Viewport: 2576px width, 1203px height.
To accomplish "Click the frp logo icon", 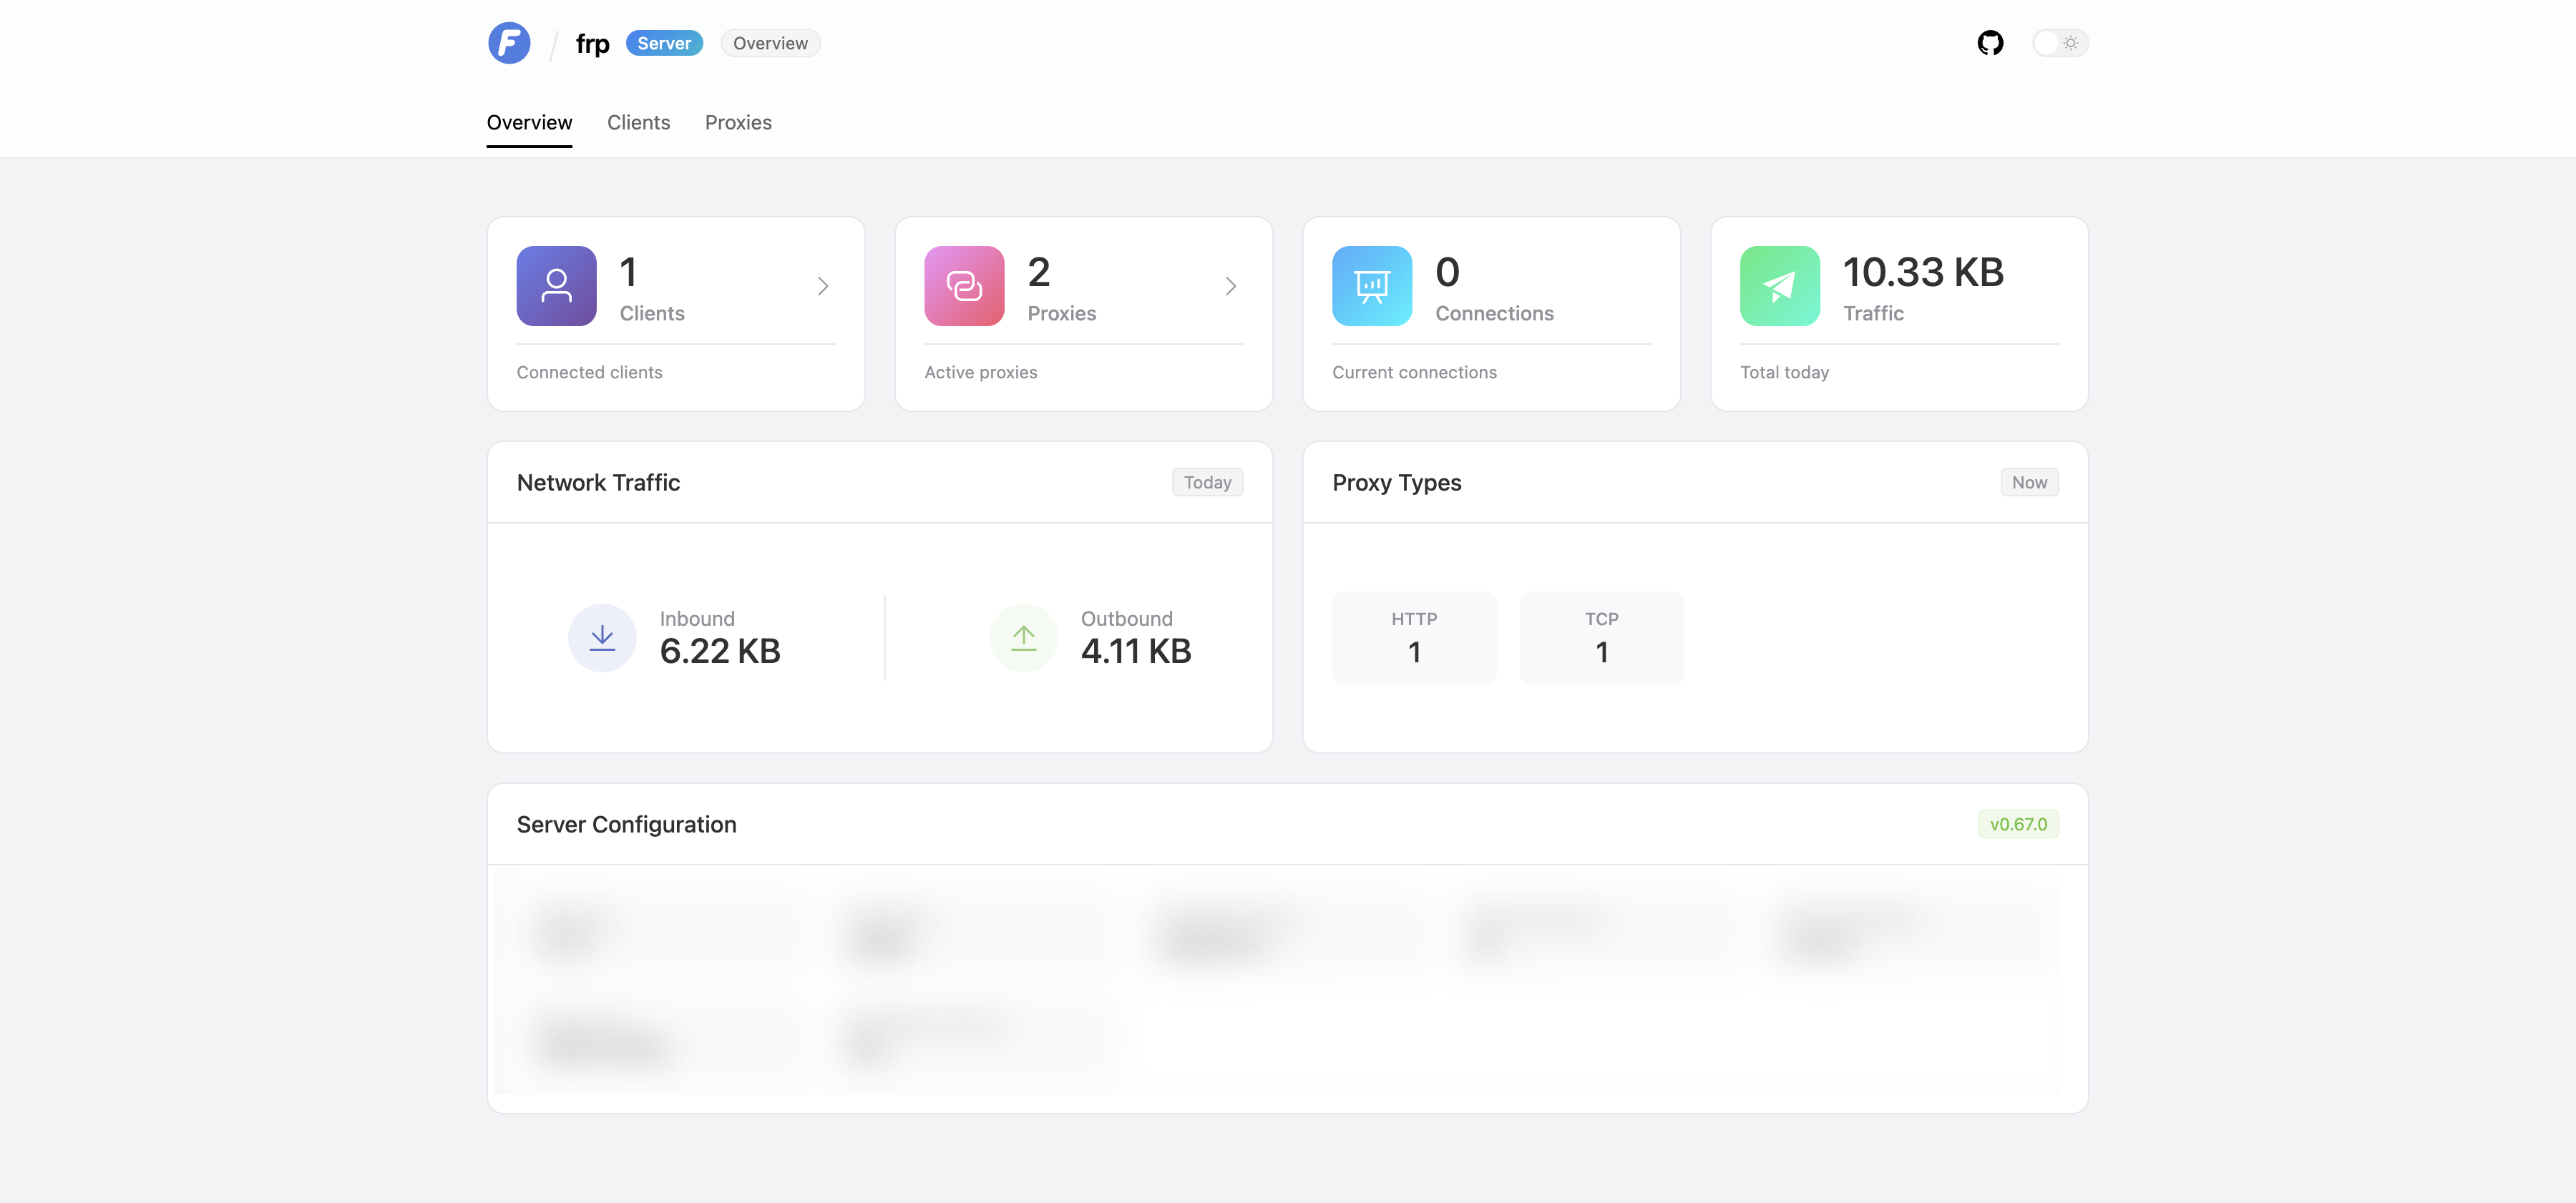I will pyautogui.click(x=509, y=43).
